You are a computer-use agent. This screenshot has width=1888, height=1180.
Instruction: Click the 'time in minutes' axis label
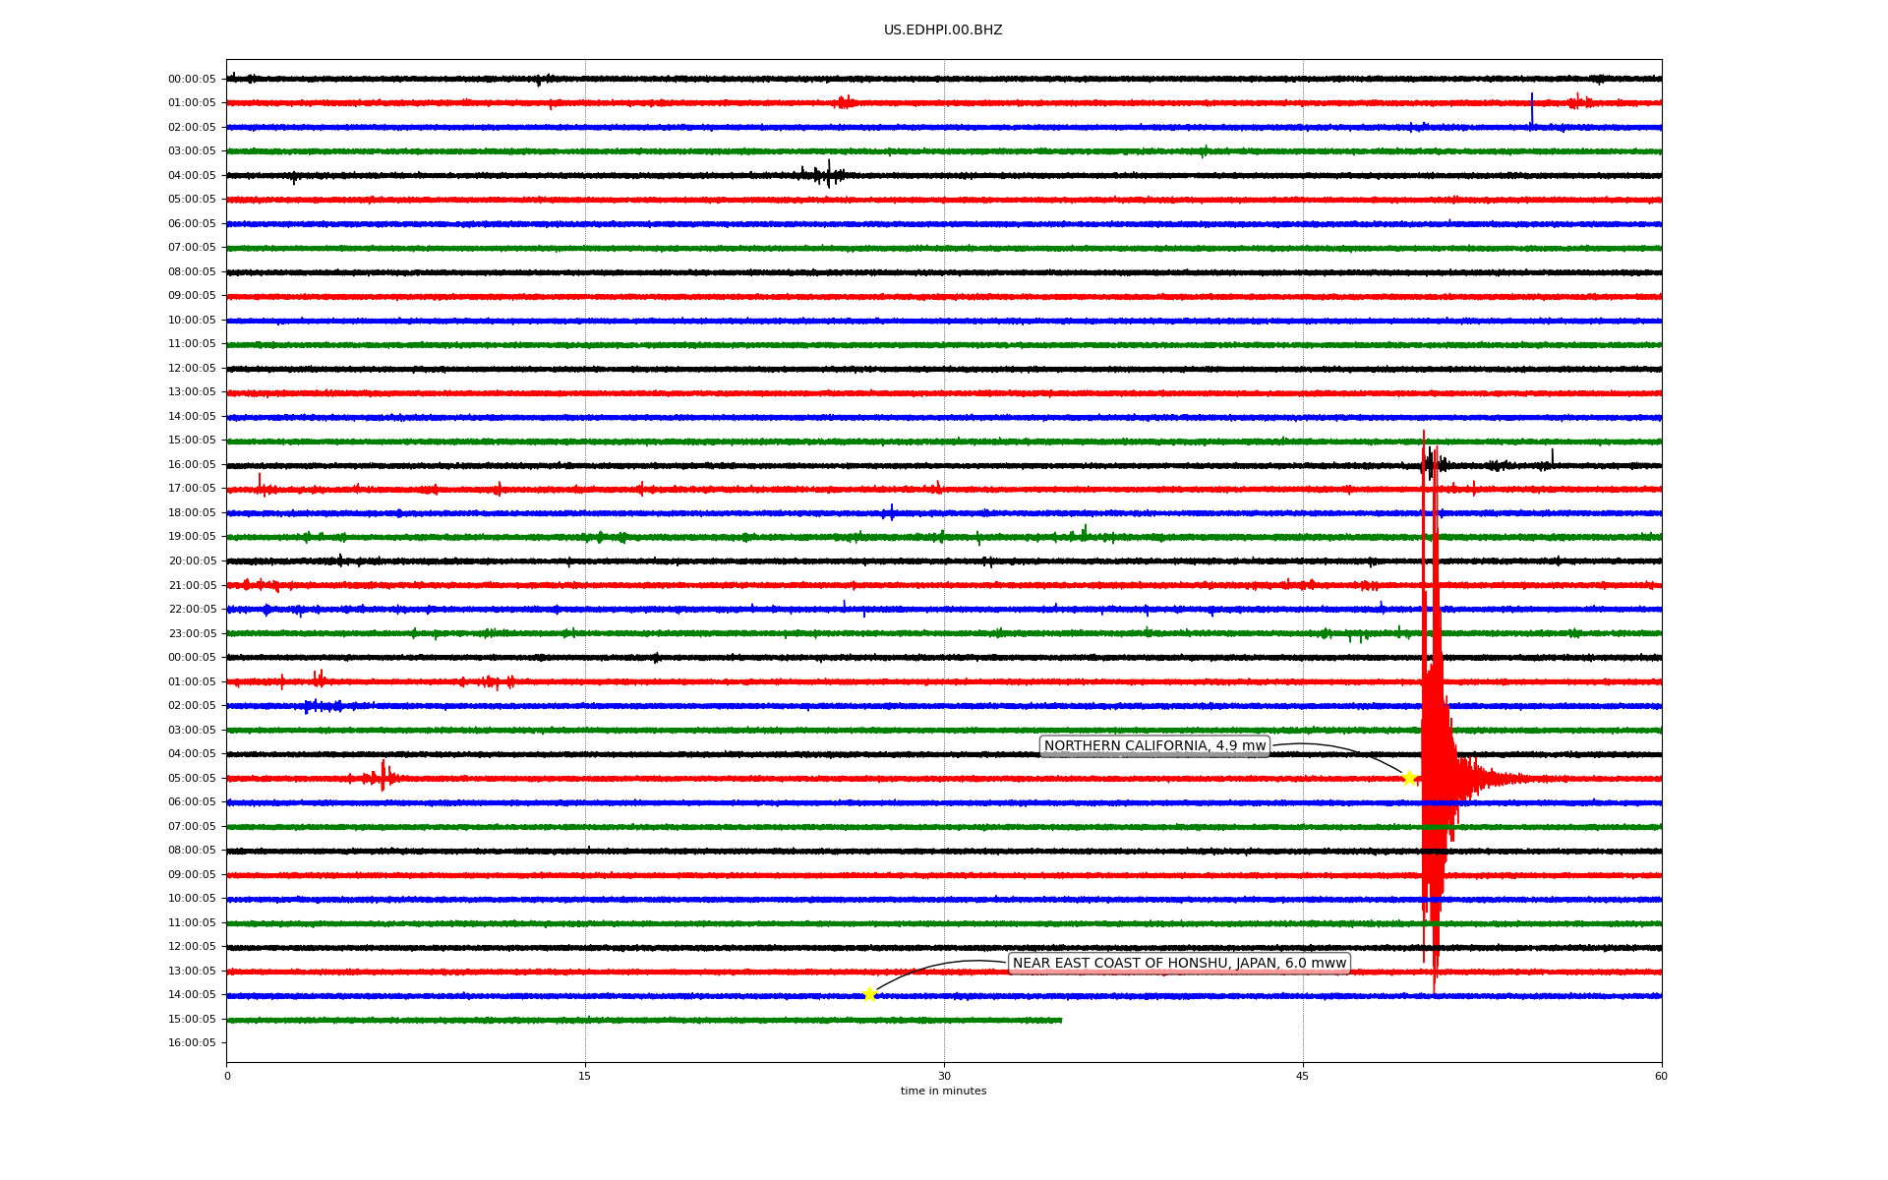pyautogui.click(x=943, y=1091)
